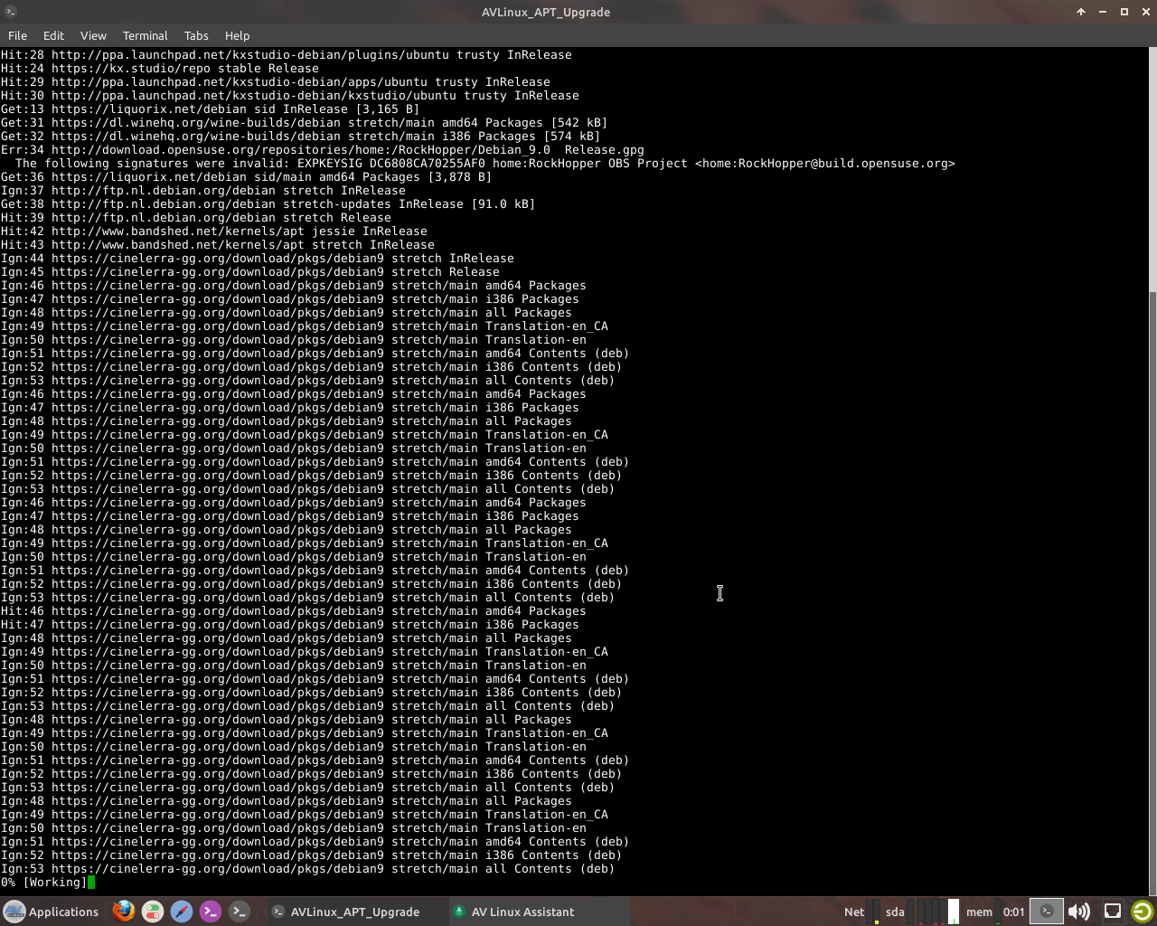Launch Firefox from the panel
1157x926 pixels.
point(124,912)
